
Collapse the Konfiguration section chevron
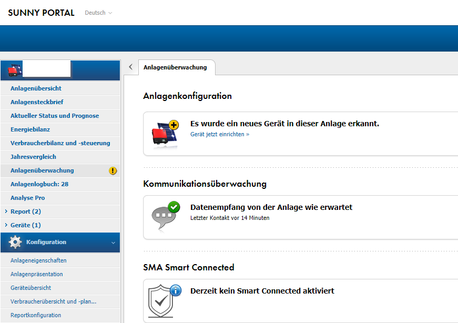point(113,243)
